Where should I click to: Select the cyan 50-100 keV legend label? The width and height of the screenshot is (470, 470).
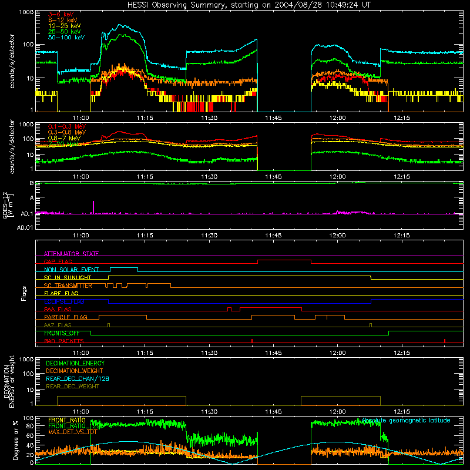[66, 38]
